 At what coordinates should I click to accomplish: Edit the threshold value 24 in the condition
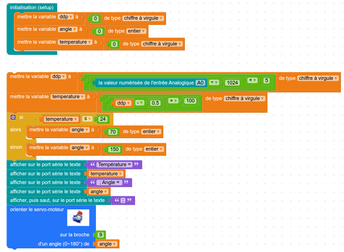point(103,119)
